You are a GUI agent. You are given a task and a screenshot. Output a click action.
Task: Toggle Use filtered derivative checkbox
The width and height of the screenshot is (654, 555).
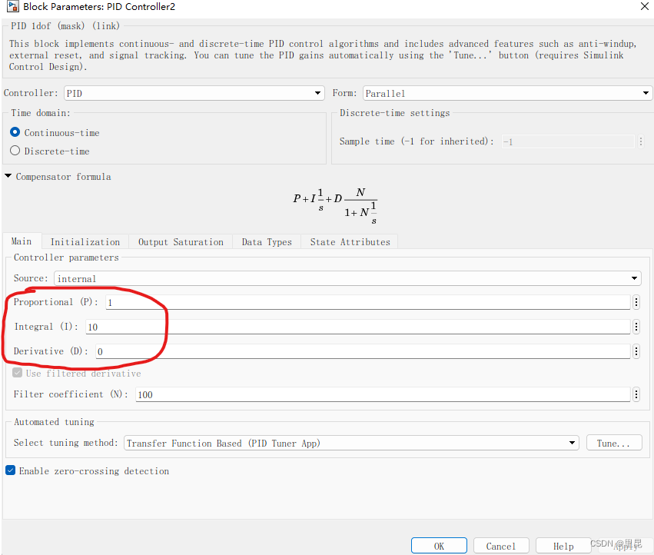(17, 373)
